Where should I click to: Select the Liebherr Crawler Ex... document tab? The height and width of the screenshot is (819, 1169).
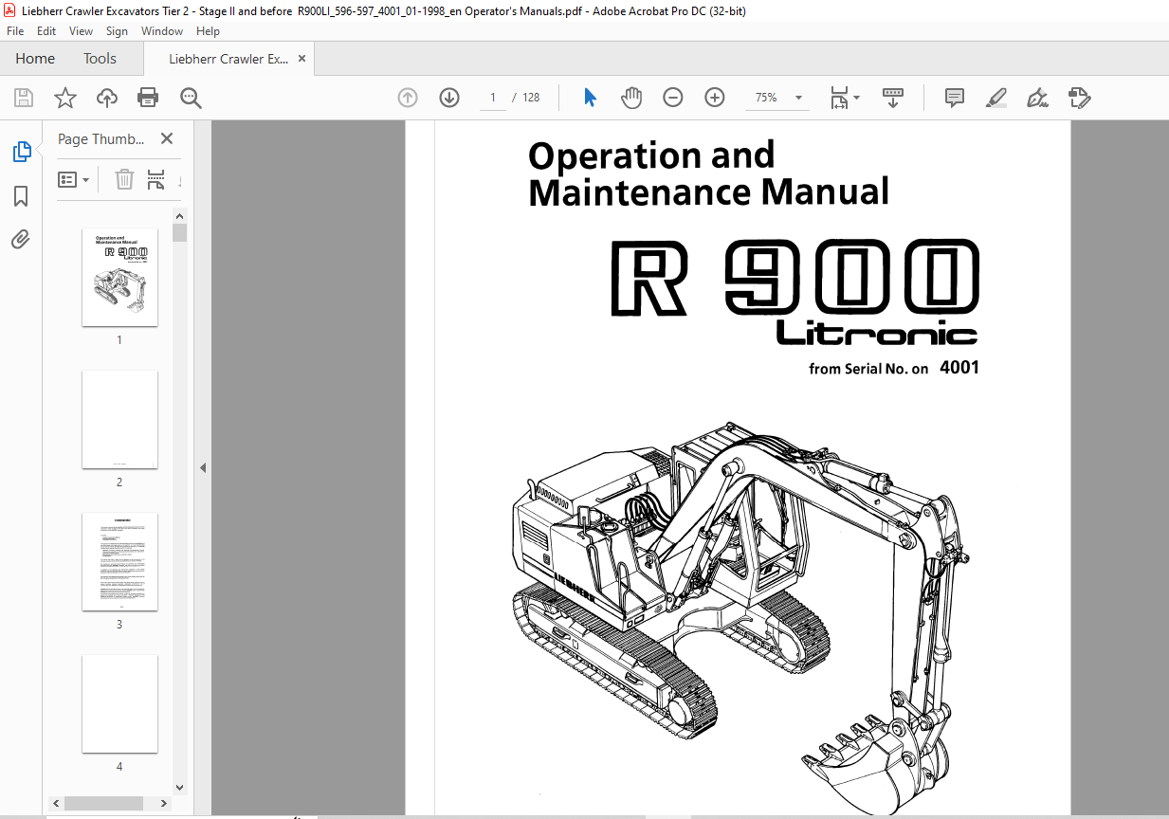point(228,59)
